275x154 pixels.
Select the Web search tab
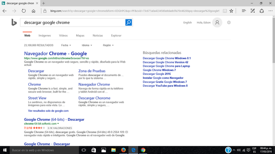tap(27, 35)
